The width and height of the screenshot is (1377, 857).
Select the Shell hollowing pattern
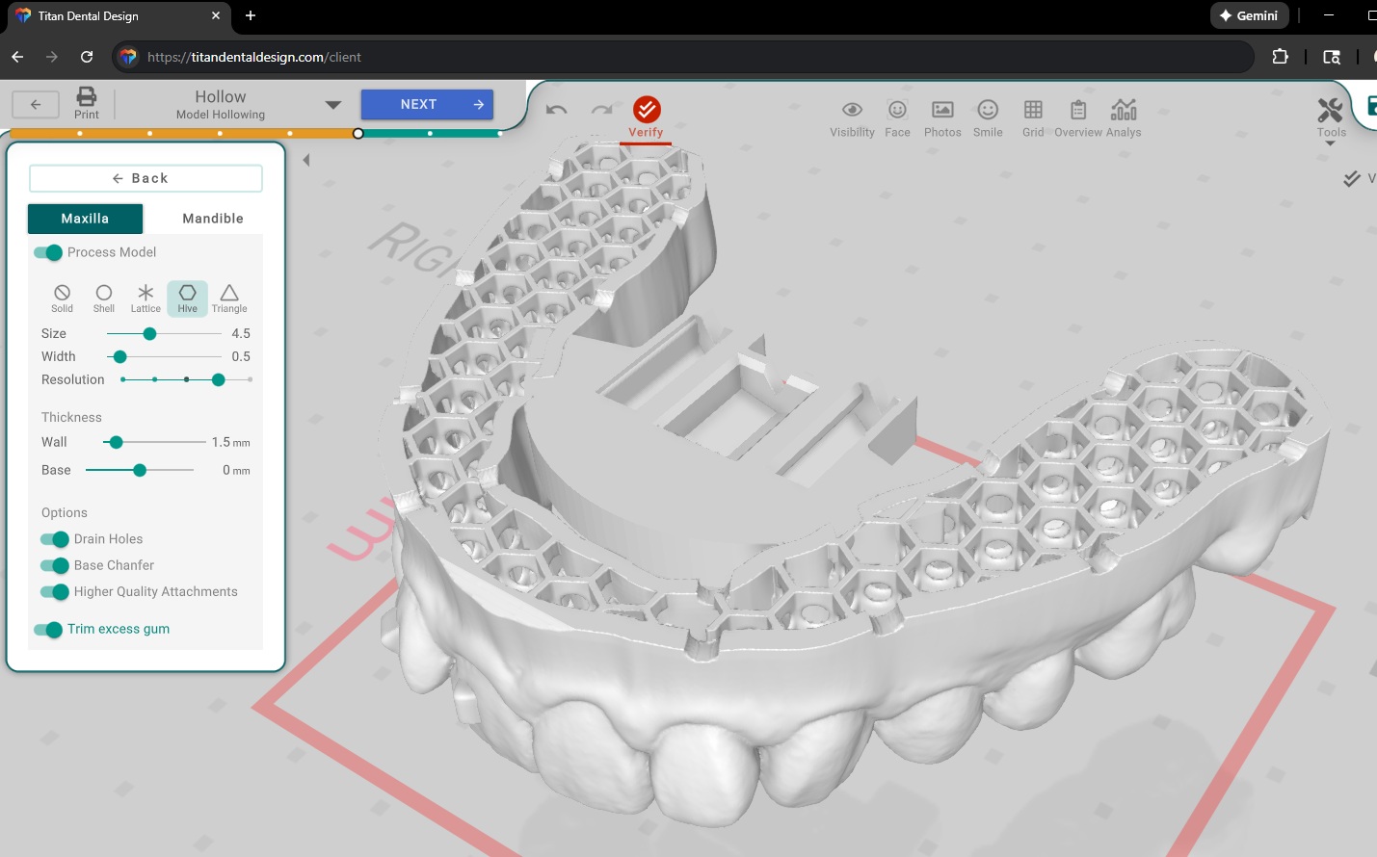click(x=104, y=298)
